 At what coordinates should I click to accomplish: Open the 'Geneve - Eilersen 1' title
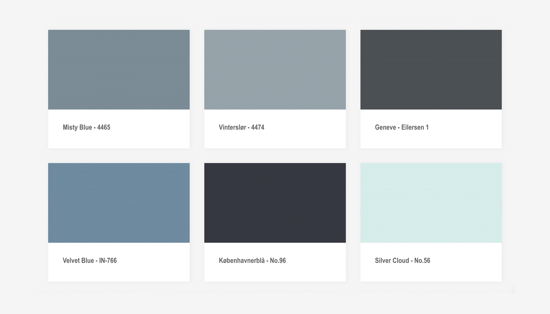click(402, 128)
